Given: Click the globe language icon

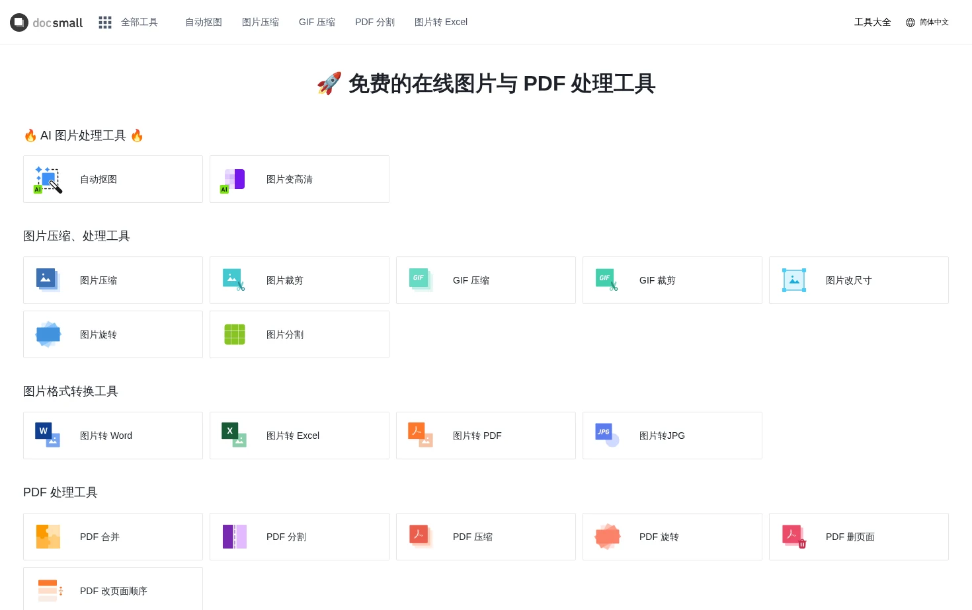Looking at the screenshot, I should [911, 22].
